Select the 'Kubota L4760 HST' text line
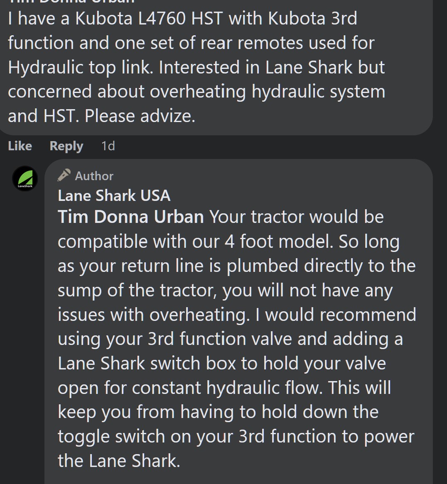The width and height of the screenshot is (447, 484). point(149,18)
